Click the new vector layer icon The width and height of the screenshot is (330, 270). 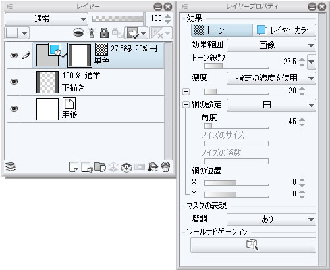tap(87, 168)
